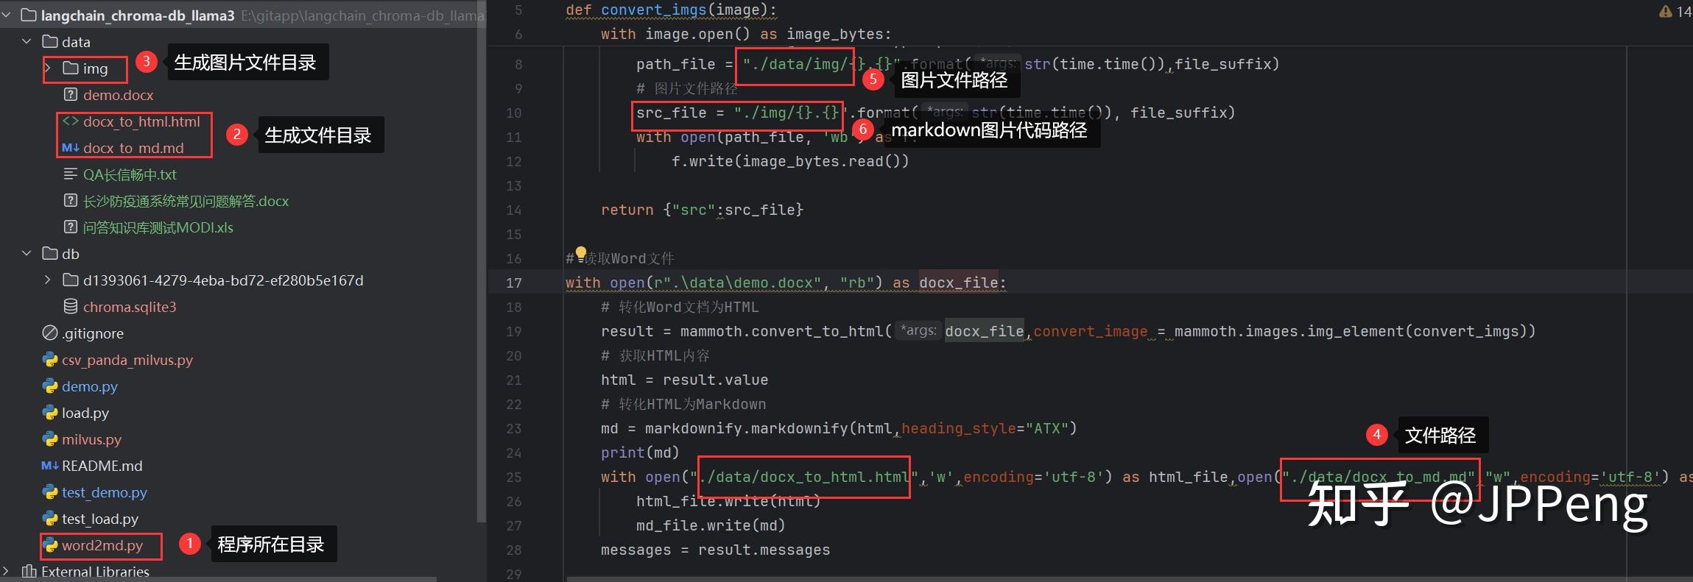Click the data folder icon
This screenshot has height=582, width=1693.
[50, 41]
